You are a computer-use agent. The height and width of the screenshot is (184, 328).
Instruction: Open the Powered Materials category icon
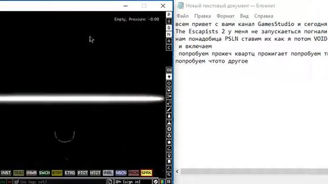[169, 83]
